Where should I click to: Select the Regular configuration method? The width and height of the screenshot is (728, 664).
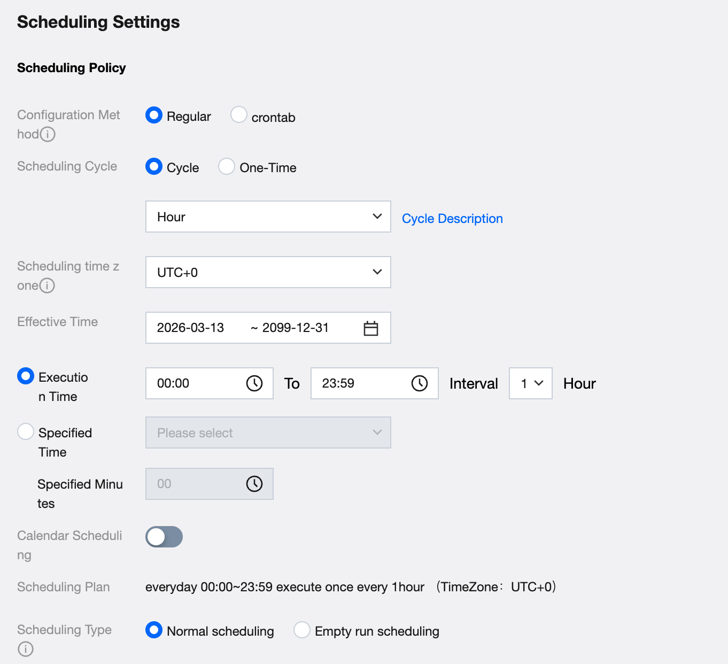[154, 115]
